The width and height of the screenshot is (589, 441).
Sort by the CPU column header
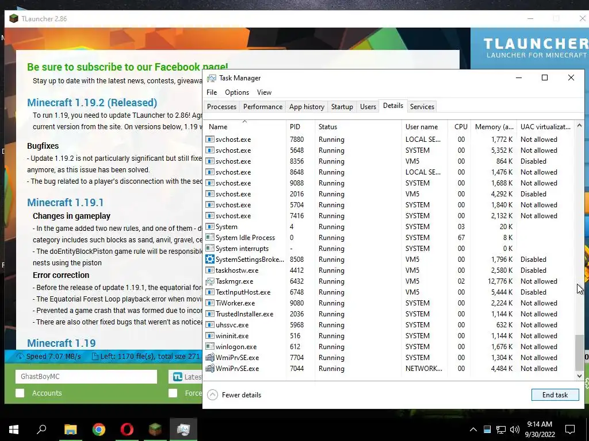tap(460, 127)
